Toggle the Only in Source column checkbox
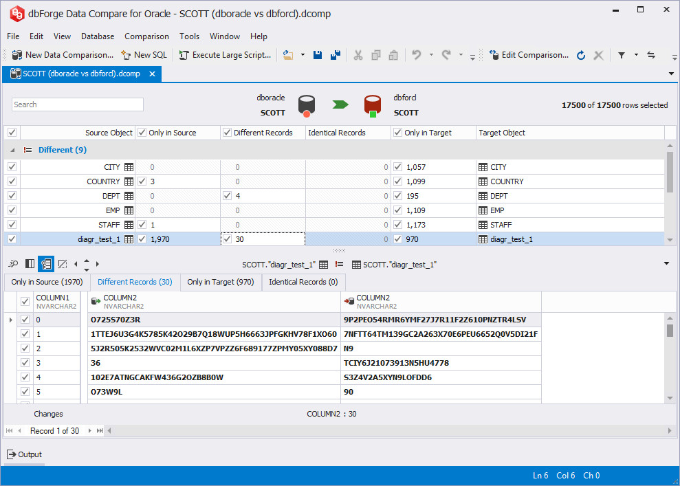Viewport: 680px width, 486px height. pyautogui.click(x=142, y=133)
